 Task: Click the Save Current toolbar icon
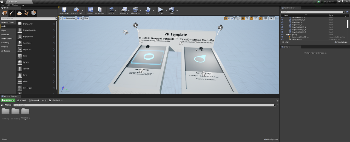coord(64,11)
